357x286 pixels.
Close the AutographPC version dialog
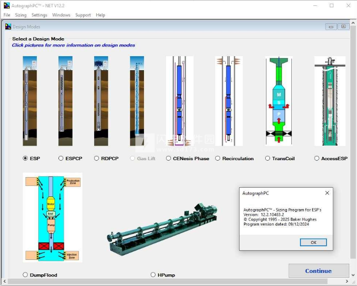[327, 193]
